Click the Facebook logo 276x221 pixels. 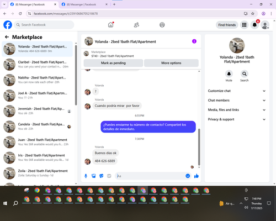8,25
